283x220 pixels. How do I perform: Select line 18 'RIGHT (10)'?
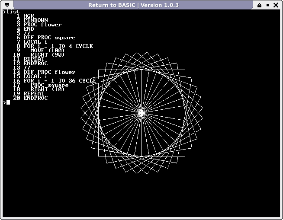tap(39, 89)
